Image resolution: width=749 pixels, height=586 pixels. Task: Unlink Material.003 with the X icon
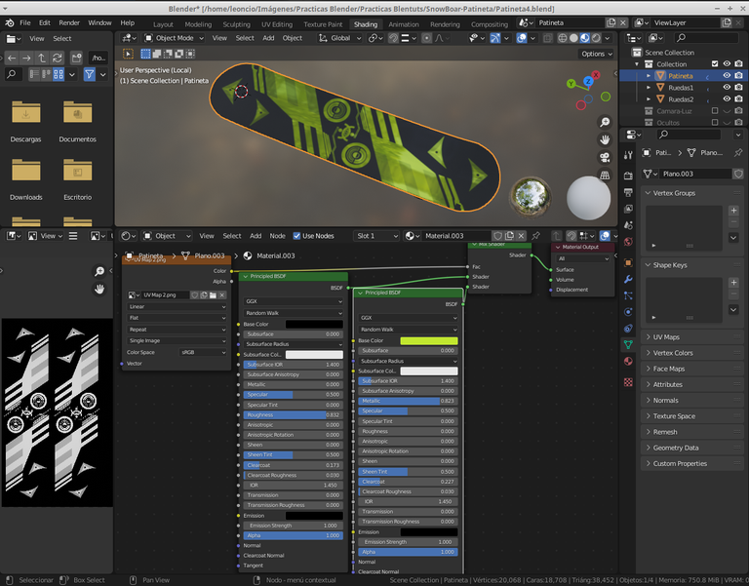tap(522, 236)
